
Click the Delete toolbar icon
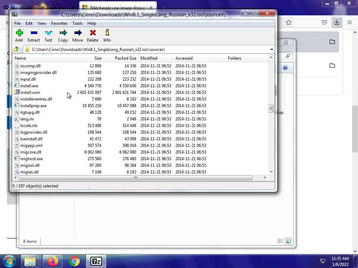click(x=93, y=33)
